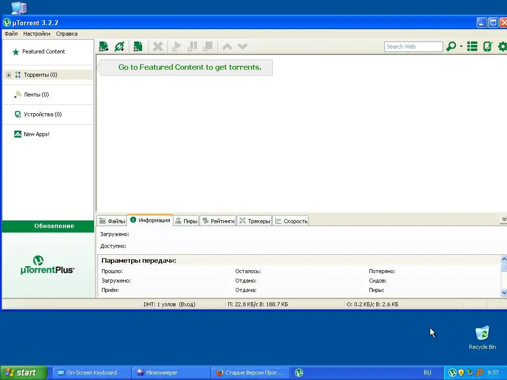Screen dimensions: 507x380
Task: Select Ленты (0) feeds item
Action: pos(36,95)
